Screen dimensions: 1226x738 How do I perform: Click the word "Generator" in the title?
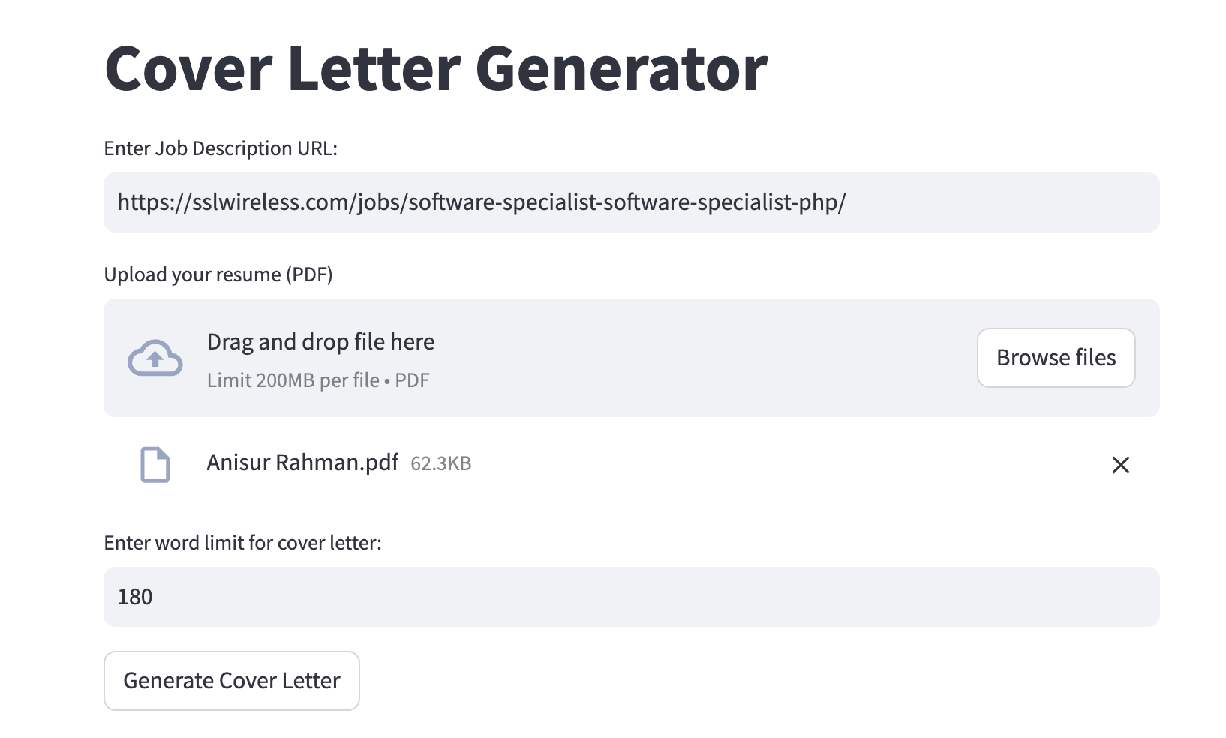pyautogui.click(x=621, y=69)
